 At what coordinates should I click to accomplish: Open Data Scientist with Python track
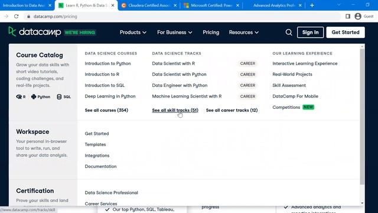tap(179, 75)
